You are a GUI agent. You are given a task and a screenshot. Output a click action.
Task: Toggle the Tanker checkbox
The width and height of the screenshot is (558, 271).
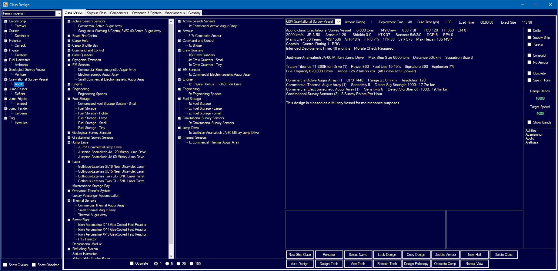click(529, 45)
